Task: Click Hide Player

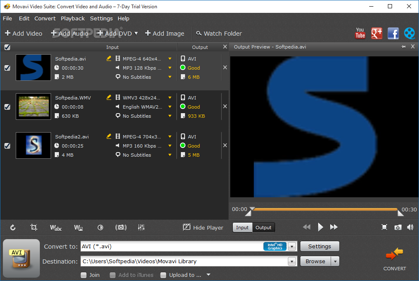Action: coord(203,228)
